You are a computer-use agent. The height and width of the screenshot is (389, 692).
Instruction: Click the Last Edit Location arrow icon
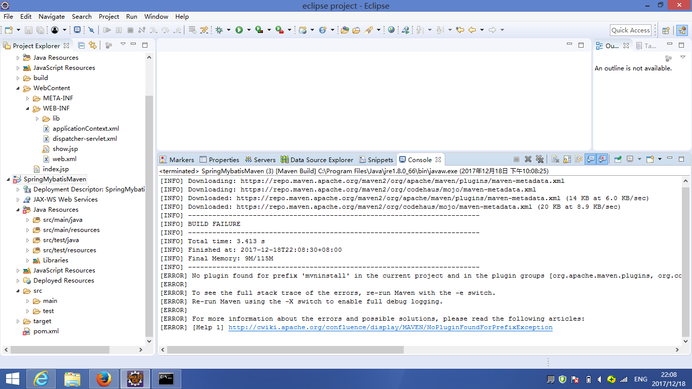pos(460,30)
